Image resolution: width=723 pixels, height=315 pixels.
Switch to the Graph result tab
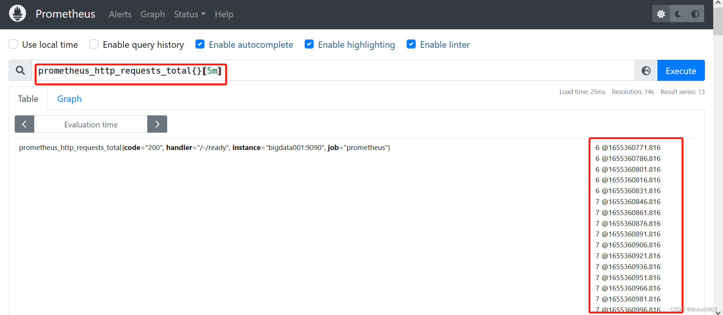pos(69,98)
